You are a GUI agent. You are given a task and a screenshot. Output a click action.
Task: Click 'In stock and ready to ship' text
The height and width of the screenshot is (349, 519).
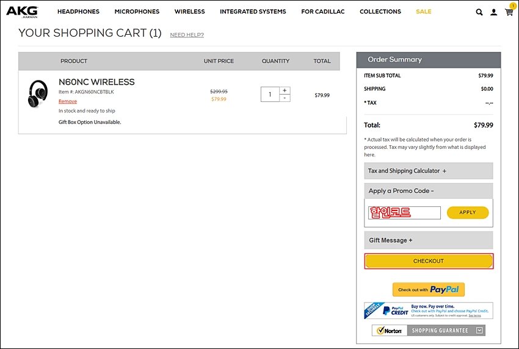(87, 111)
